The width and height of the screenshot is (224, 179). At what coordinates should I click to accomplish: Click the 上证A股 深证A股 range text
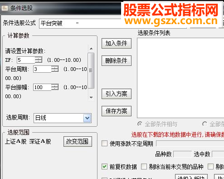tap(28, 141)
